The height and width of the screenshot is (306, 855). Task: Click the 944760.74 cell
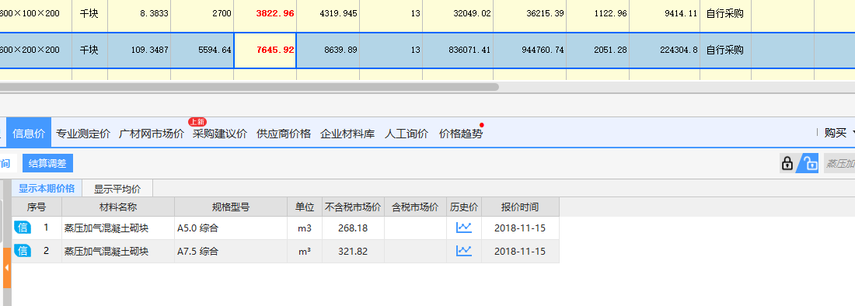[x=531, y=50]
